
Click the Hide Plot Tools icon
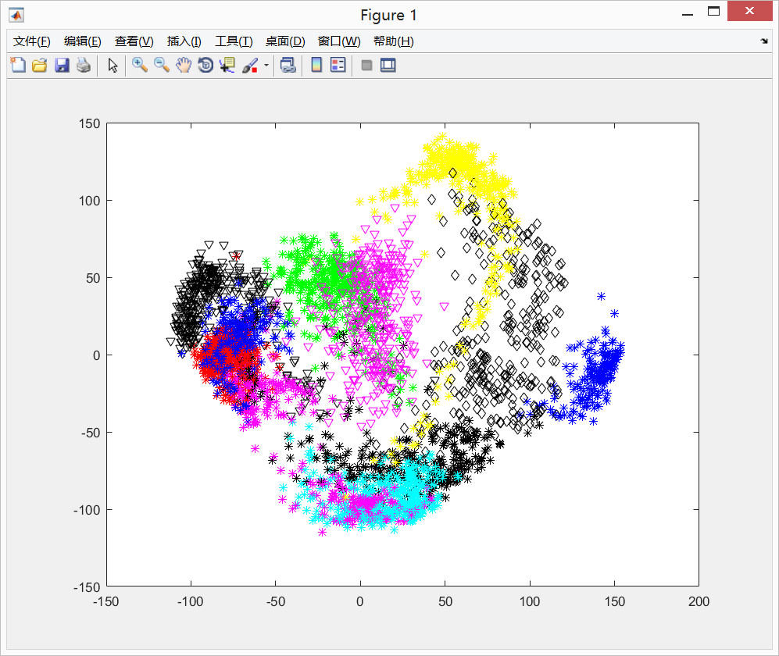(x=366, y=65)
